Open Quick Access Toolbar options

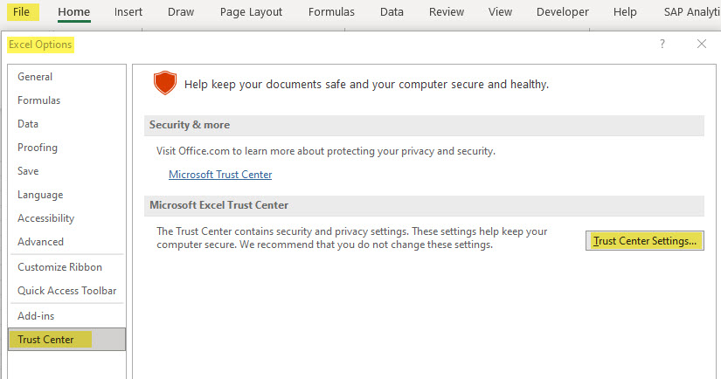pos(67,291)
